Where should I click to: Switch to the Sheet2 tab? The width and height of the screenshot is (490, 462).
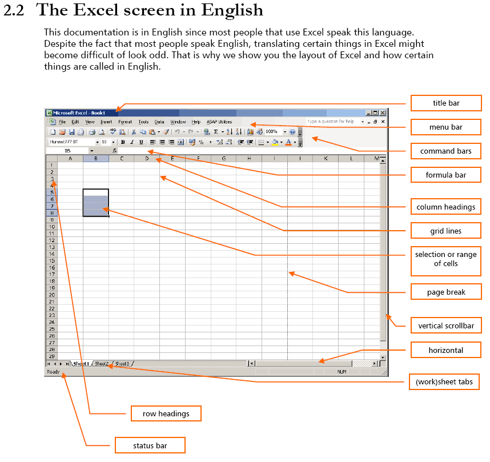102,364
